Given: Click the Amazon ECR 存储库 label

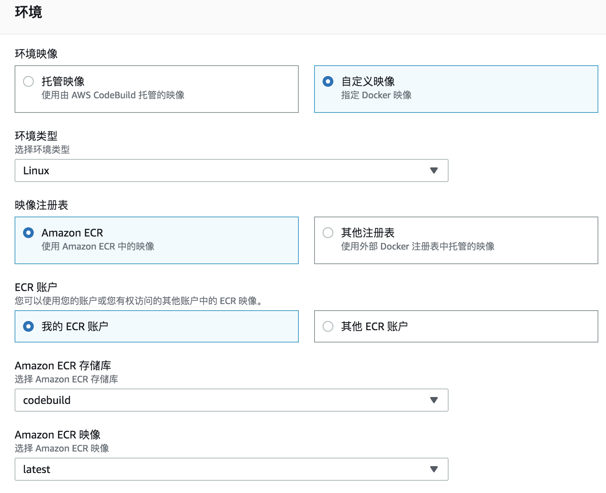Looking at the screenshot, I should coord(63,366).
